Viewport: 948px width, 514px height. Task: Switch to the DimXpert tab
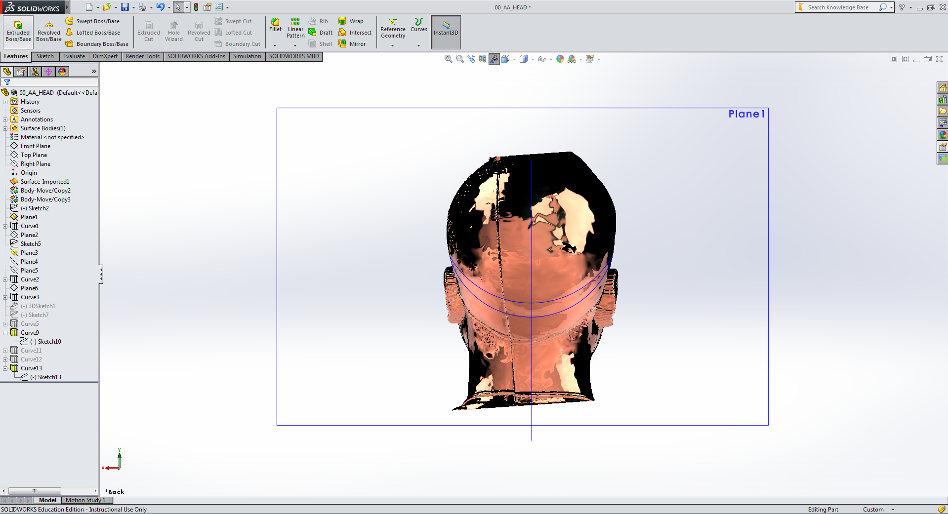point(105,56)
